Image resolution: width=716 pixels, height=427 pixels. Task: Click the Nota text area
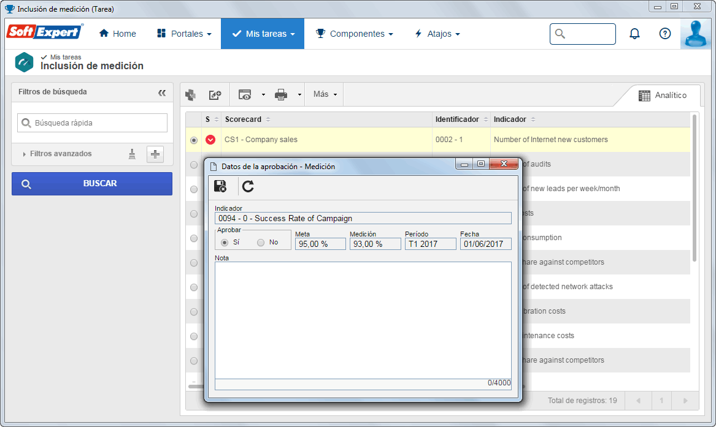pos(363,320)
